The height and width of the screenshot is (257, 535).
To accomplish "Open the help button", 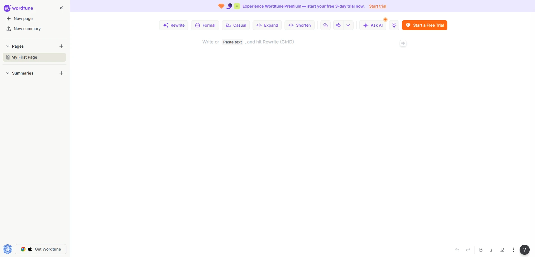I will click(525, 249).
